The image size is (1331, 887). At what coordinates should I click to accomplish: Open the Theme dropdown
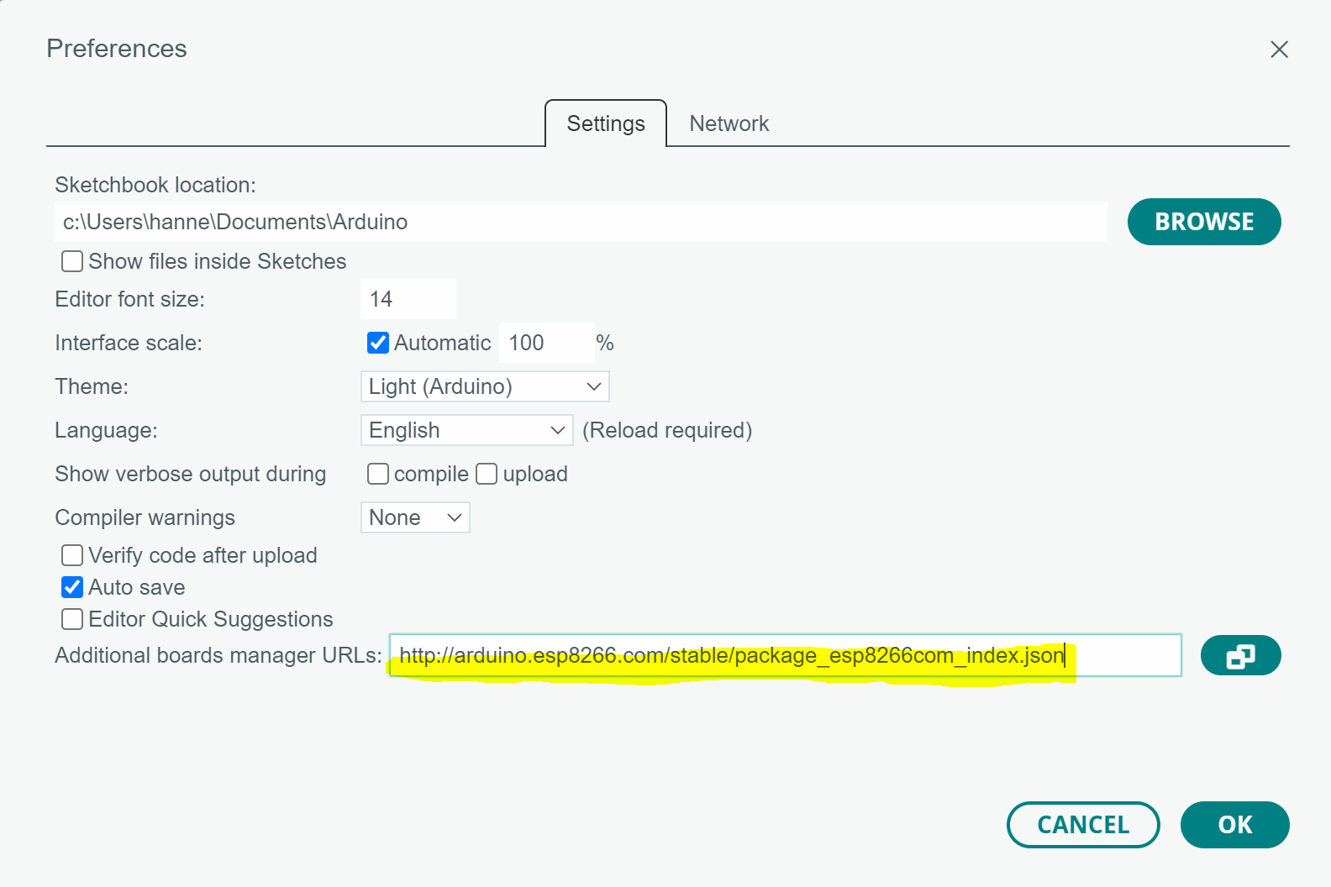485,386
